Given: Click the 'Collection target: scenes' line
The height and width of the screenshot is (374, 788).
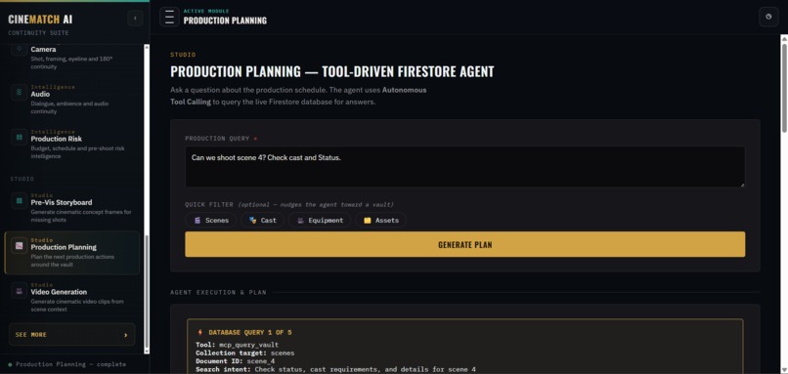Looking at the screenshot, I should pyautogui.click(x=244, y=353).
